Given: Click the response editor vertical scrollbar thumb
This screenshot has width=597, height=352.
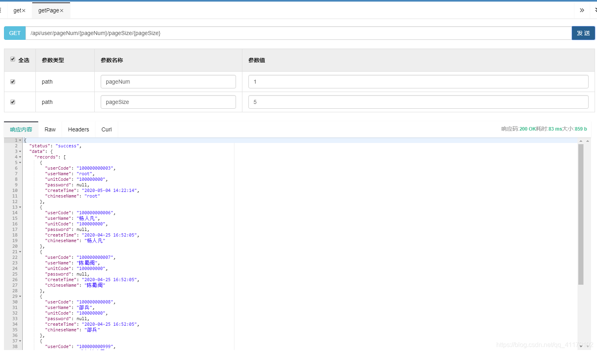Looking at the screenshot, I should coord(581,214).
